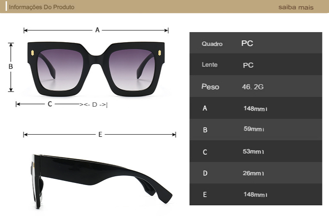
Task: Click the 26mm value in row D
Action: point(253,173)
